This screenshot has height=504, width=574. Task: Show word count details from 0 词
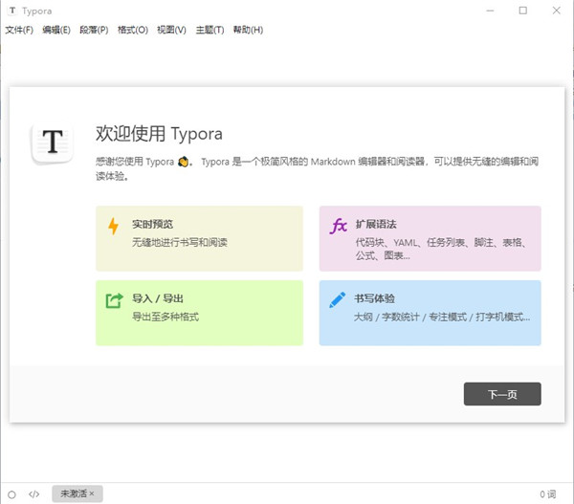547,493
